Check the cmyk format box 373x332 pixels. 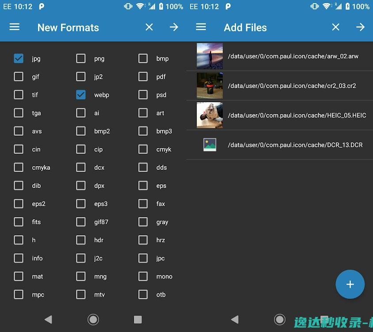143,149
